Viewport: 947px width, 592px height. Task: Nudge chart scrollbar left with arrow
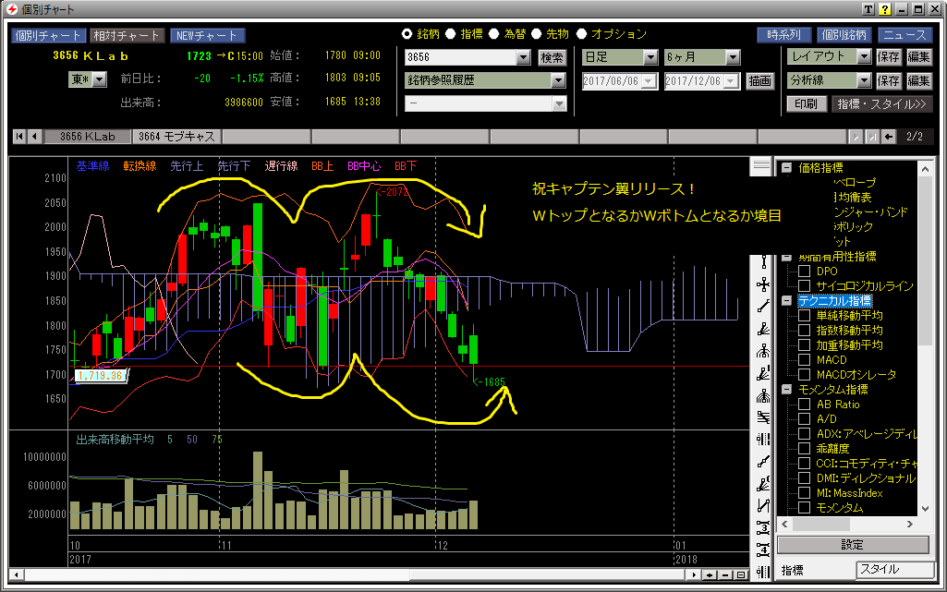pyautogui.click(x=17, y=574)
